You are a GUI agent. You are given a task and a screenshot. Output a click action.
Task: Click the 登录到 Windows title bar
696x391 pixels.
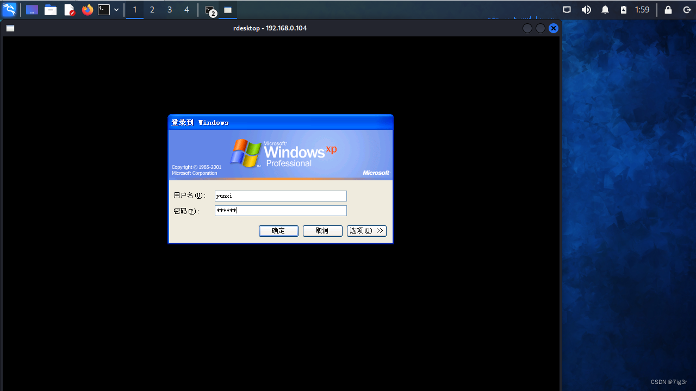click(x=281, y=122)
